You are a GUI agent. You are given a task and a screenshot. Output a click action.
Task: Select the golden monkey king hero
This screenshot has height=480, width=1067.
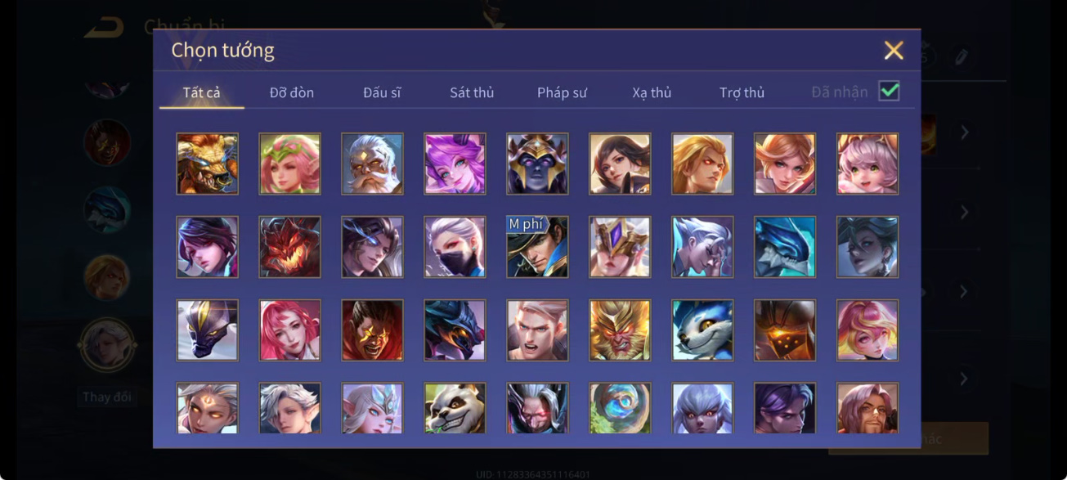620,330
